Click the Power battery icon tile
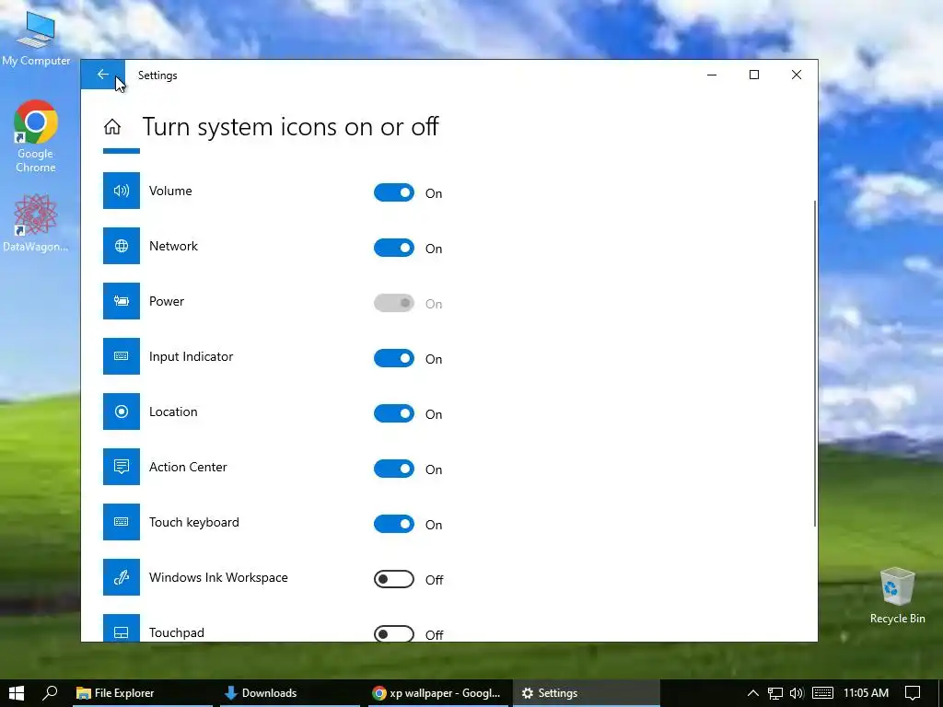 (x=122, y=301)
